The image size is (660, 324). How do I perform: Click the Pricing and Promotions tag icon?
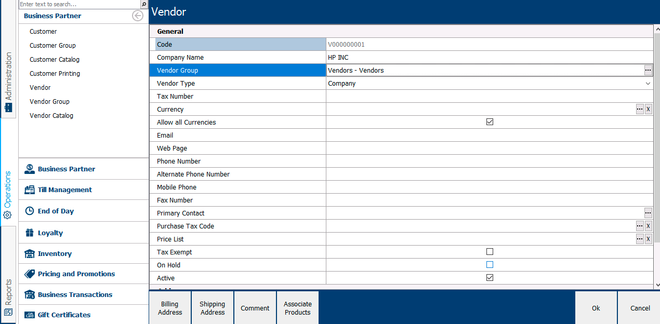click(30, 274)
